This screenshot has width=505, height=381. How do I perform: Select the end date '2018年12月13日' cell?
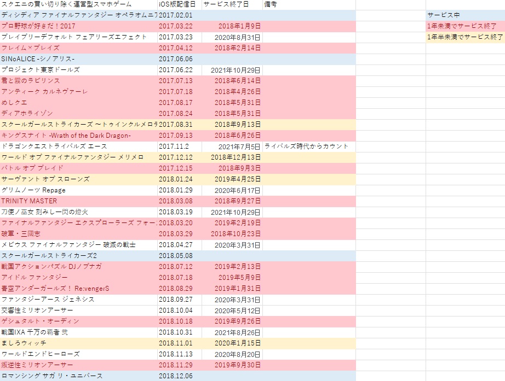pos(232,157)
